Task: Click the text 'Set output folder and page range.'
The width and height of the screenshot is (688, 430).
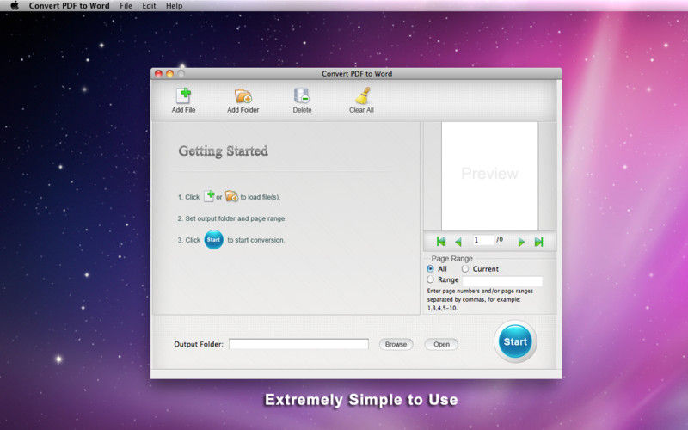Action: click(x=236, y=218)
